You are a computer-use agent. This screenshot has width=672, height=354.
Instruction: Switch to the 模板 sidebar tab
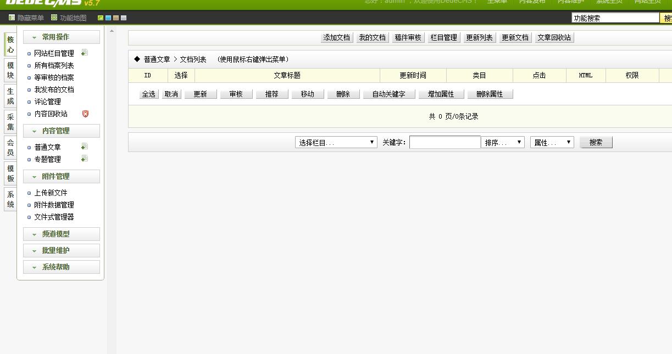point(9,175)
